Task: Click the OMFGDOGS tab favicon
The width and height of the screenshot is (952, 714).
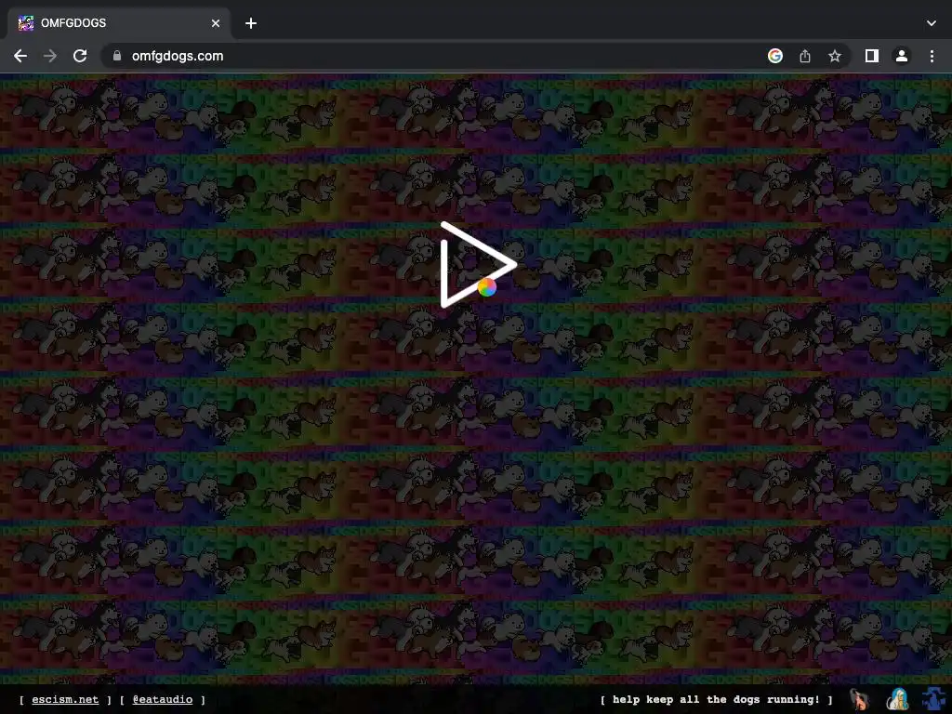Action: coord(25,23)
